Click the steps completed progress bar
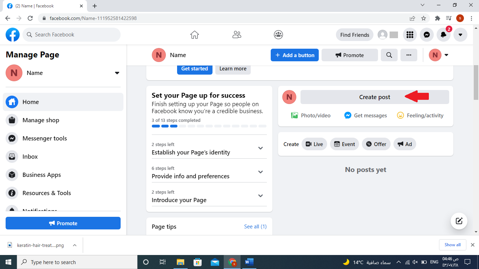This screenshot has height=269, width=479. (x=209, y=126)
